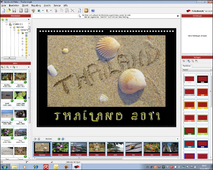Open the insert text dropdown arrow
Image resolution: width=213 pixels, height=170 pixels.
pos(51,10)
